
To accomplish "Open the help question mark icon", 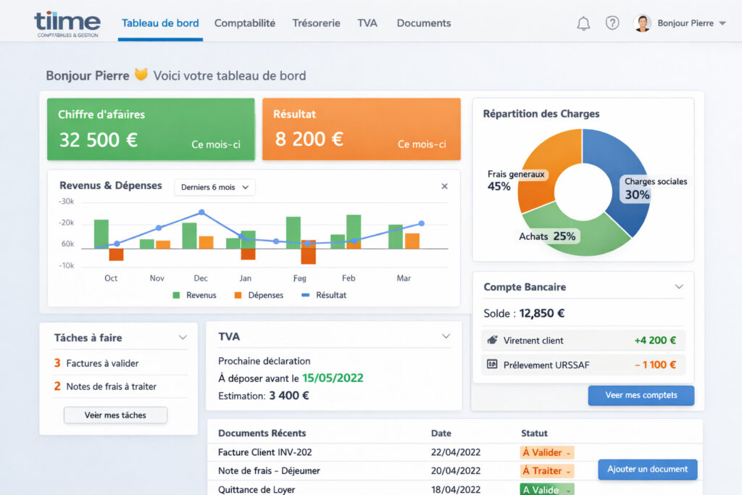I will point(612,23).
